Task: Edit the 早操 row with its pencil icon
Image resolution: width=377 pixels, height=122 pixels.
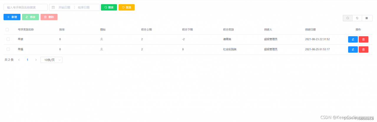Action: (x=353, y=49)
